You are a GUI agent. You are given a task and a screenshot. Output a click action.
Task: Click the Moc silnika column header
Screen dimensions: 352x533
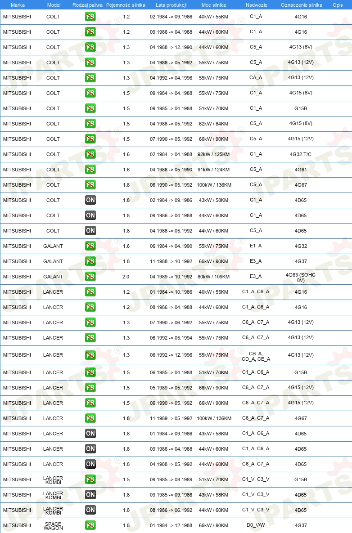coord(213,5)
